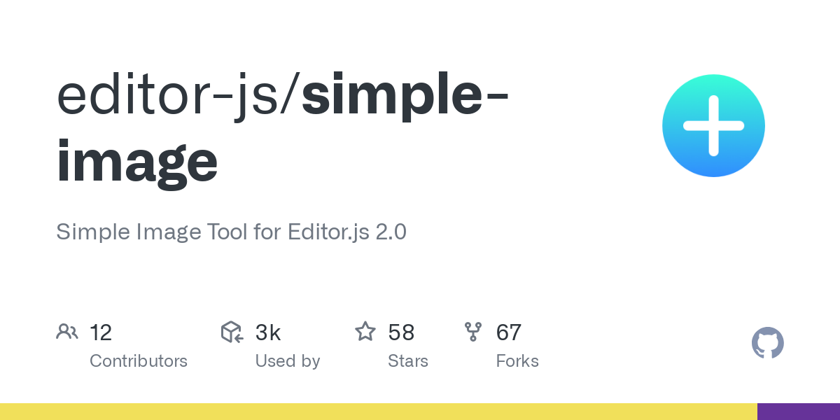The height and width of the screenshot is (420, 840).
Task: Click the Stars star icon
Action: click(x=365, y=332)
